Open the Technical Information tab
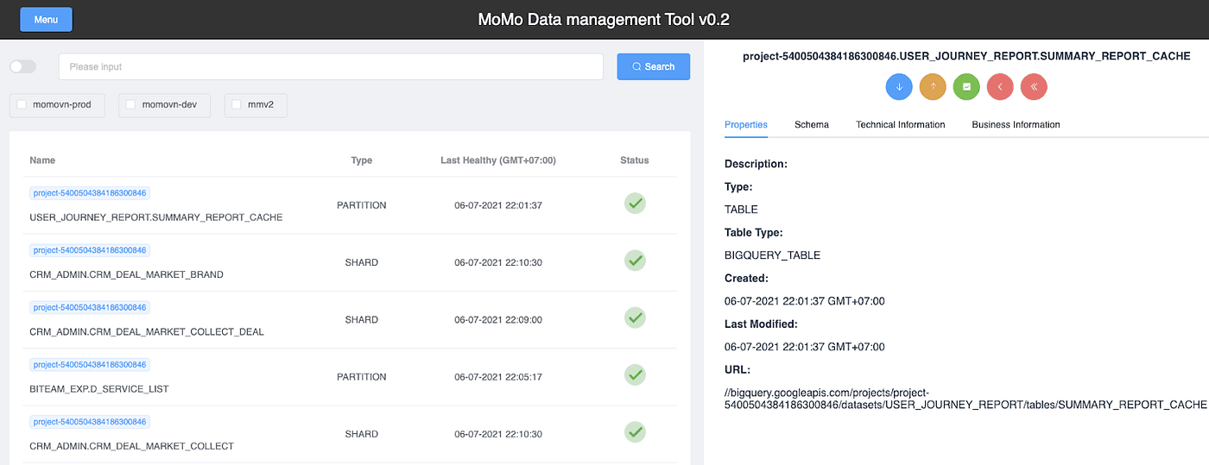 [901, 124]
